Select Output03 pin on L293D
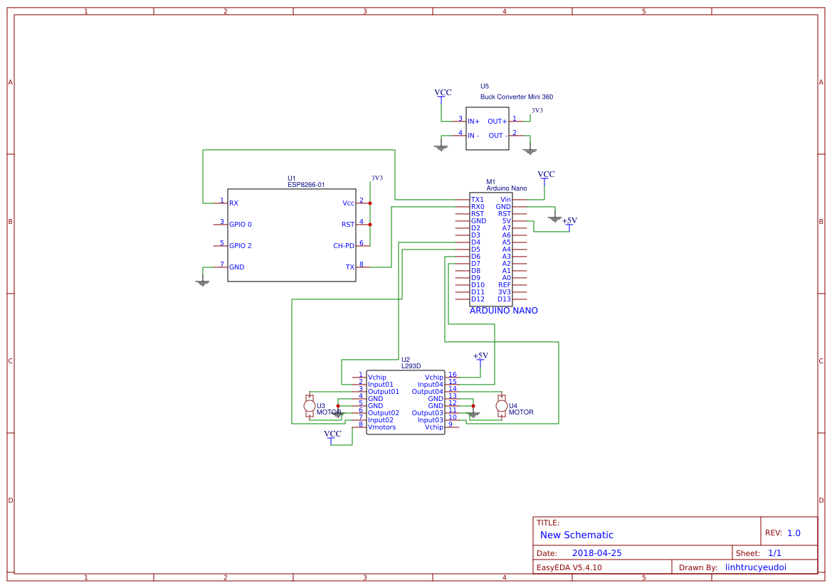This screenshot has height=588, width=832. 428,413
